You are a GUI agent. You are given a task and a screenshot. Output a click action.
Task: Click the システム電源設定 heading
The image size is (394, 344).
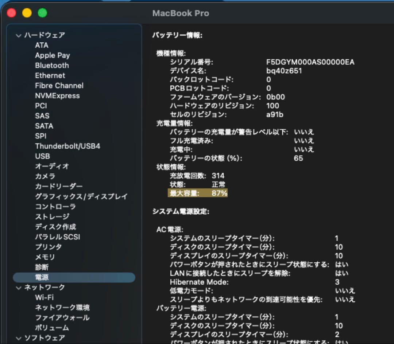coord(181,211)
